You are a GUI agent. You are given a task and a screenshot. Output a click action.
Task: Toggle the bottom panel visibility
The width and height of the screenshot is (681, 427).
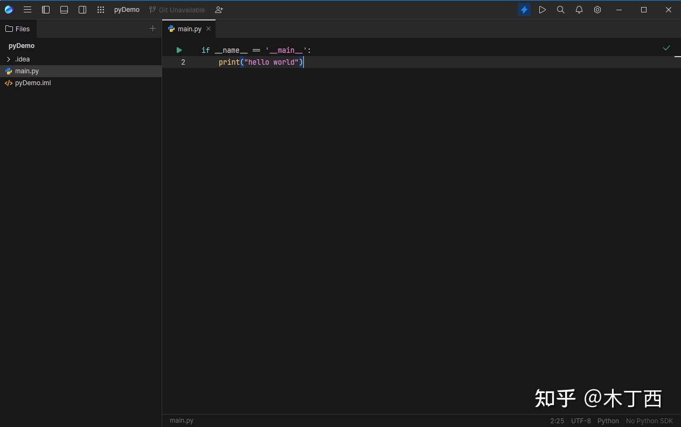64,9
